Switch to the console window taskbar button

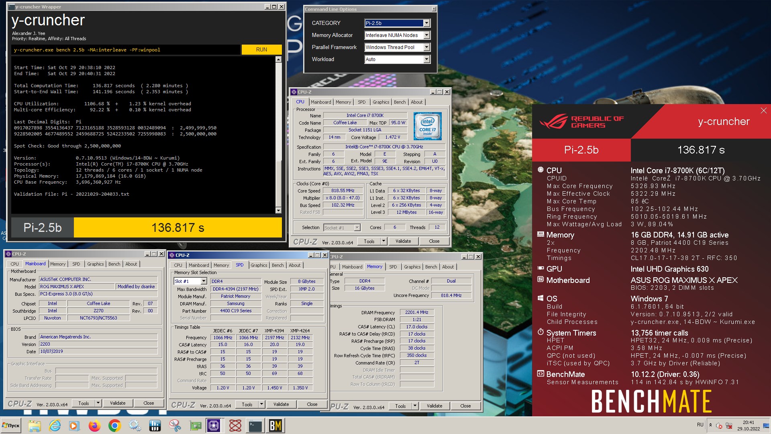(255, 426)
